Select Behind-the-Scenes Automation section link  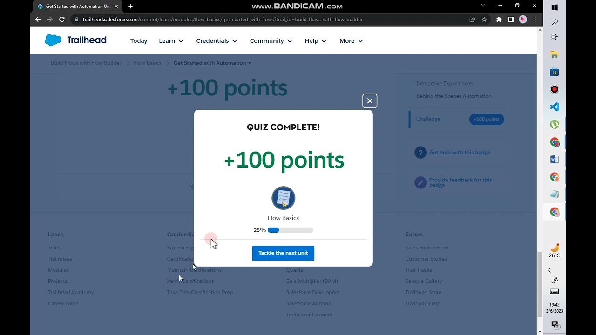click(454, 96)
